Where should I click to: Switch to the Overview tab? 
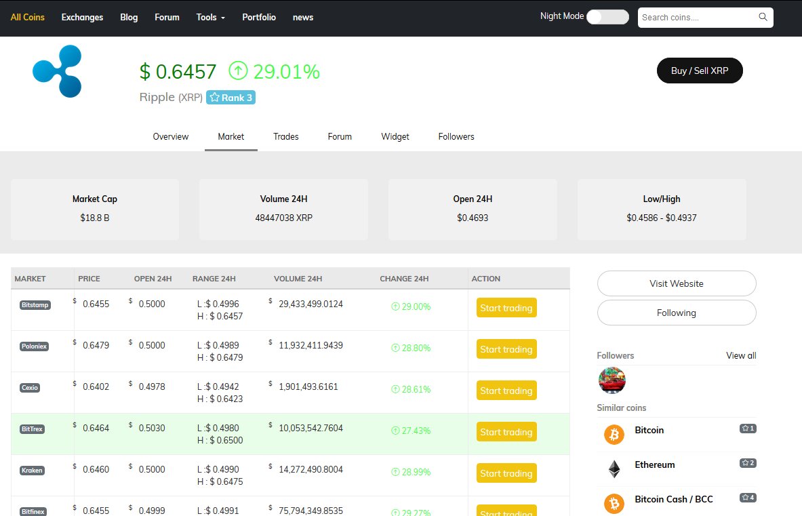pyautogui.click(x=171, y=136)
